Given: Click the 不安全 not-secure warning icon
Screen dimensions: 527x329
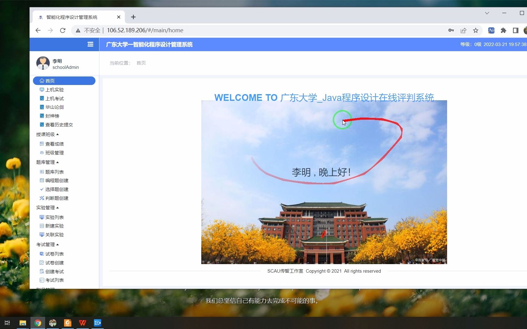Looking at the screenshot, I should [78, 30].
